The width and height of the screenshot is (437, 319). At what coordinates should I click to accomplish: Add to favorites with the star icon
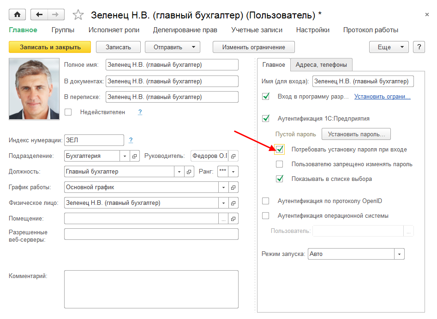click(x=78, y=15)
